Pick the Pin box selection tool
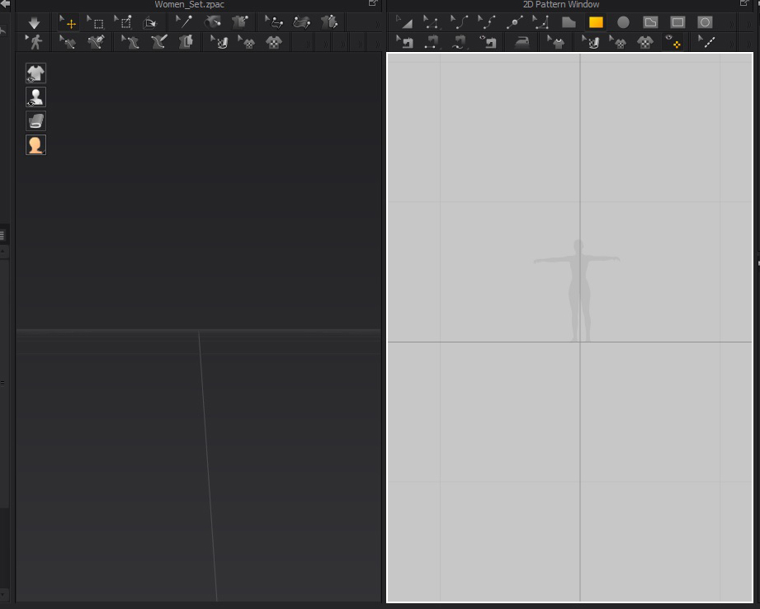760x609 pixels. pos(123,23)
